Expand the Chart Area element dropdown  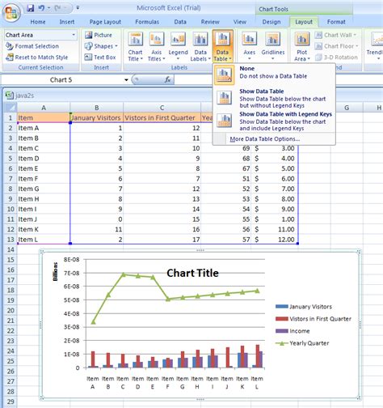click(x=74, y=35)
